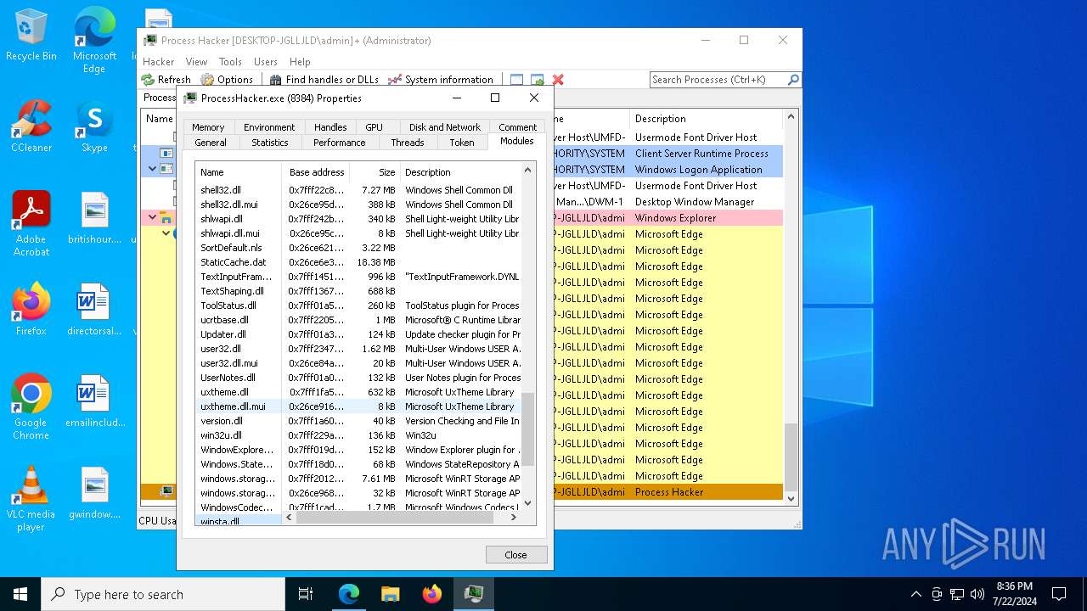Image resolution: width=1087 pixels, height=611 pixels.
Task: Open notification center on taskbar
Action: tap(1059, 594)
